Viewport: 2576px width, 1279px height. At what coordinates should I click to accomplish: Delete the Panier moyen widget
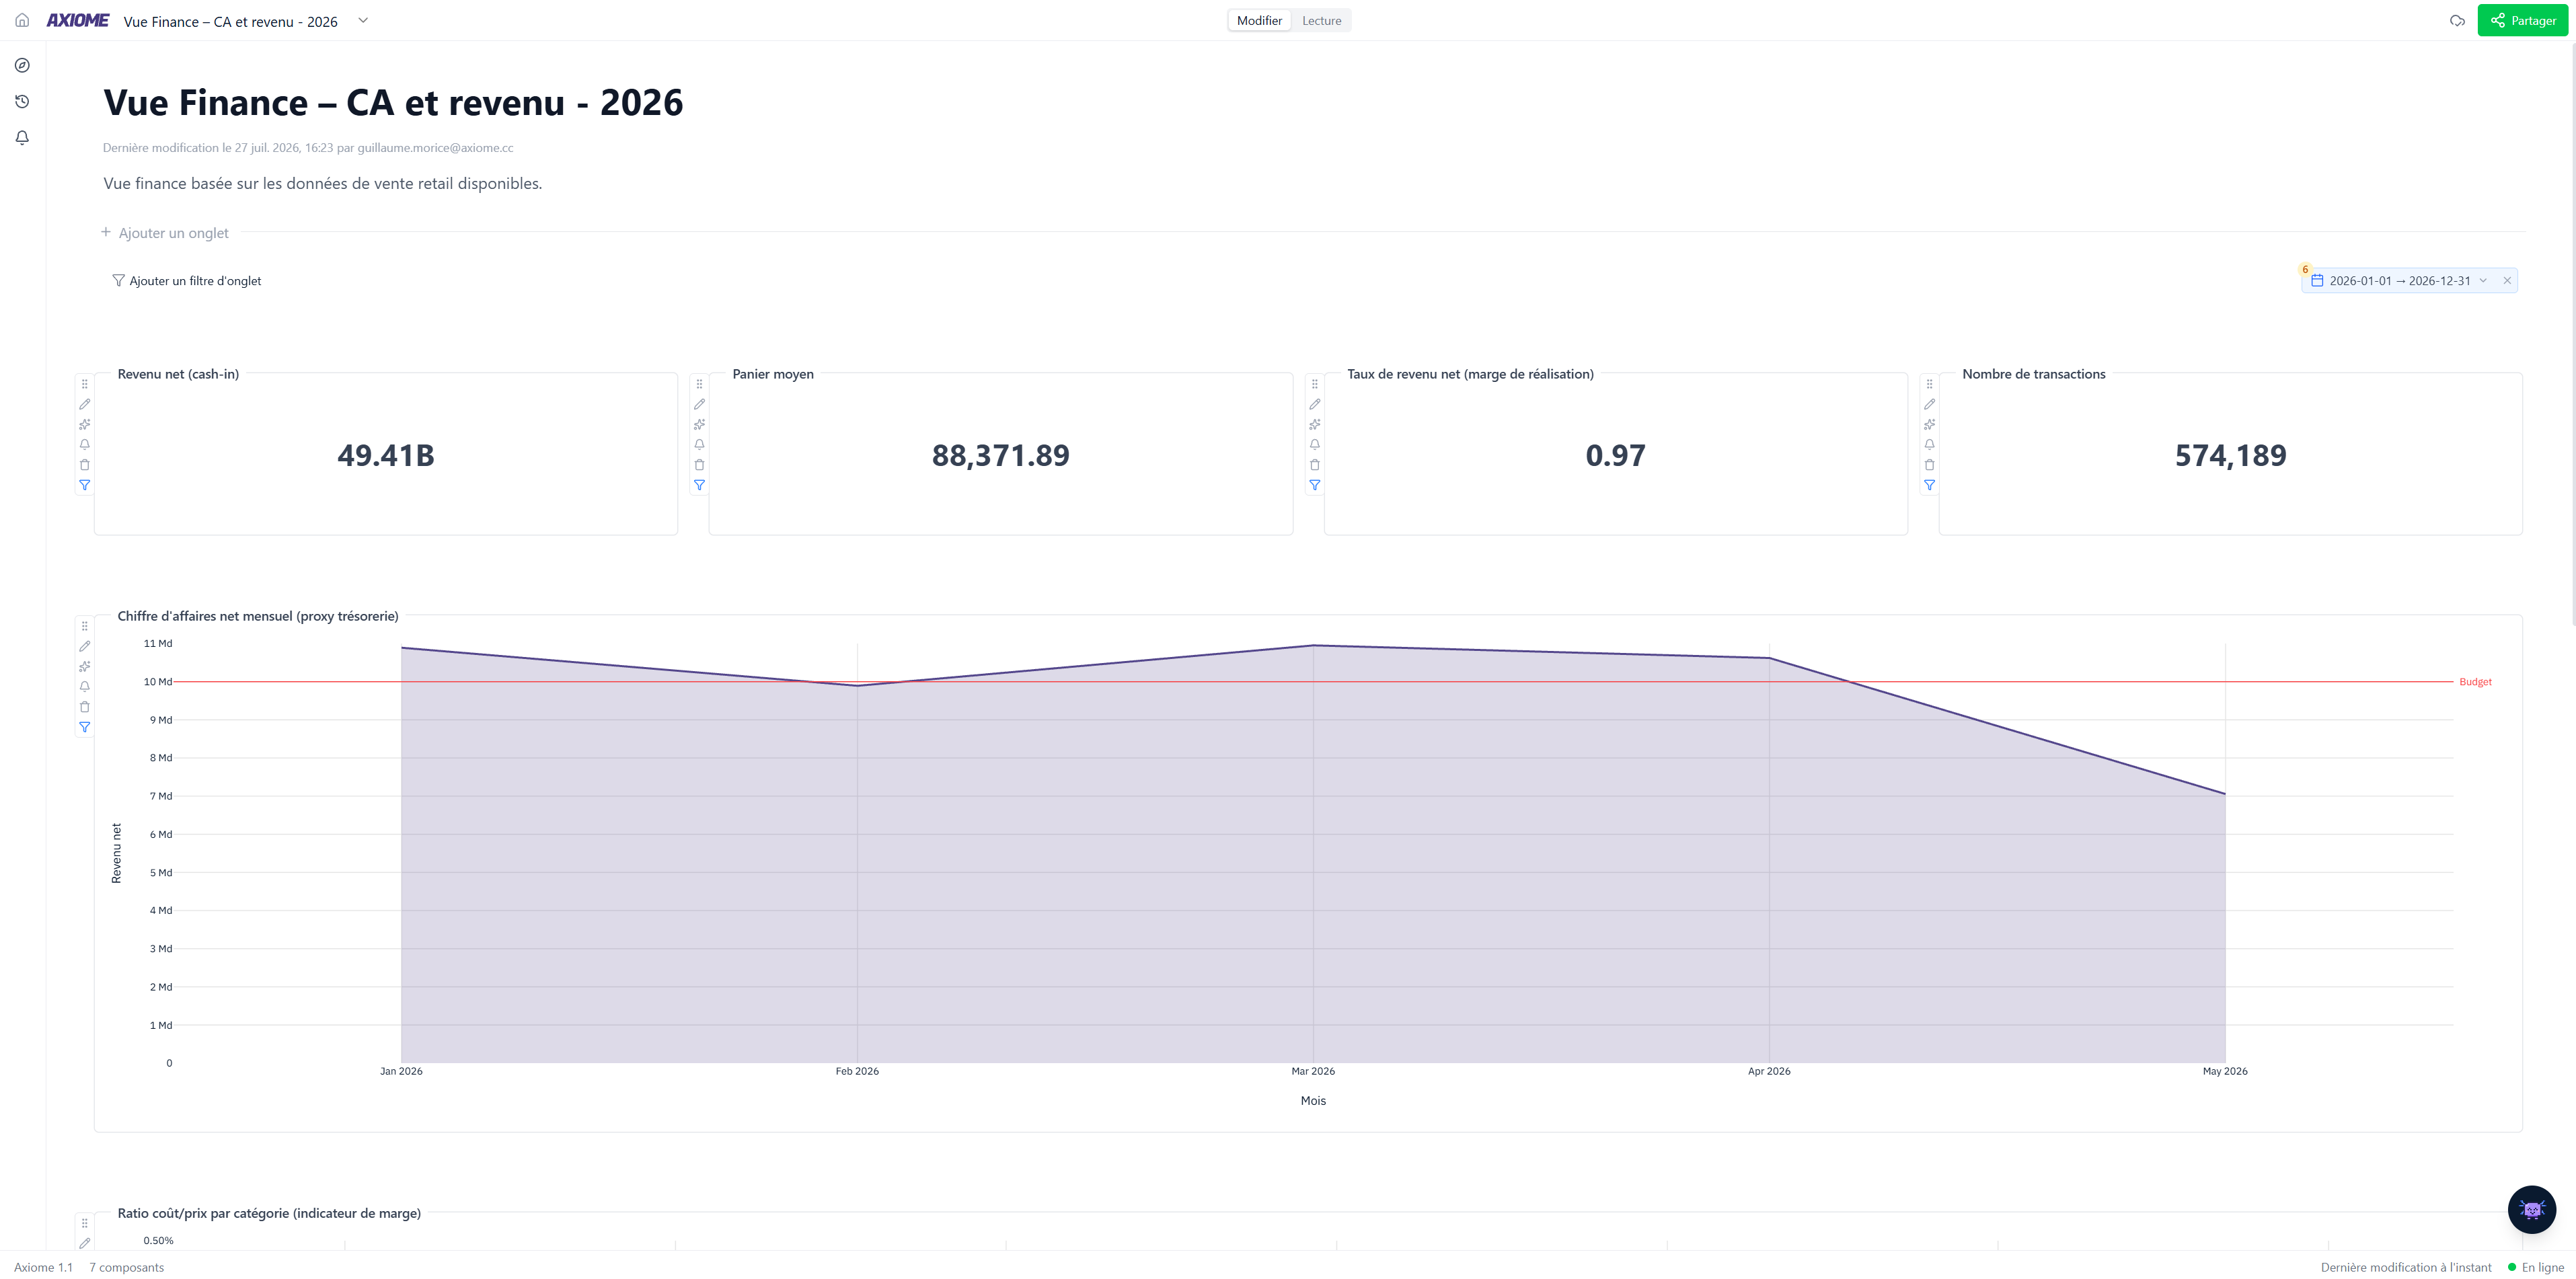coord(699,465)
